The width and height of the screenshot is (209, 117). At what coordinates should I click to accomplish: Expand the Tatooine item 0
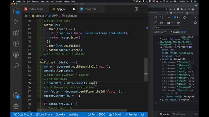(163, 62)
